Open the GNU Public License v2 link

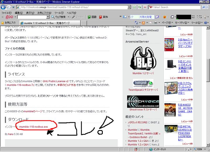click(55, 81)
